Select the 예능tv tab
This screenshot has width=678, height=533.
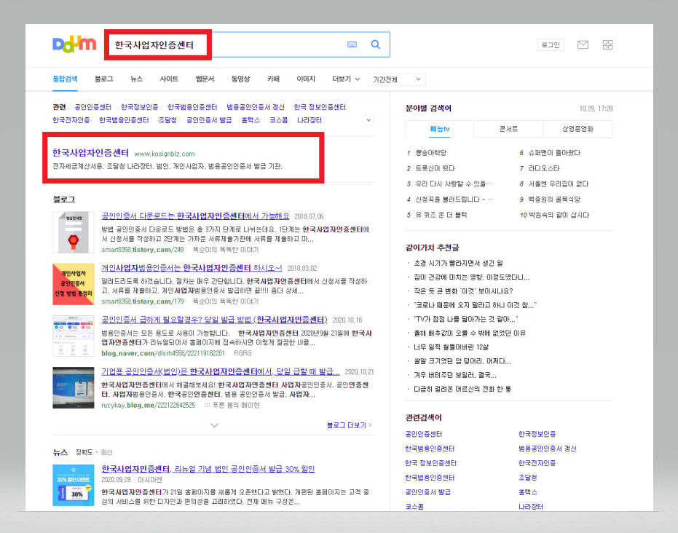coord(440,129)
